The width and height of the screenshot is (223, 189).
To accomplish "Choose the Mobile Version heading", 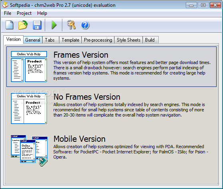I will (x=80, y=139).
